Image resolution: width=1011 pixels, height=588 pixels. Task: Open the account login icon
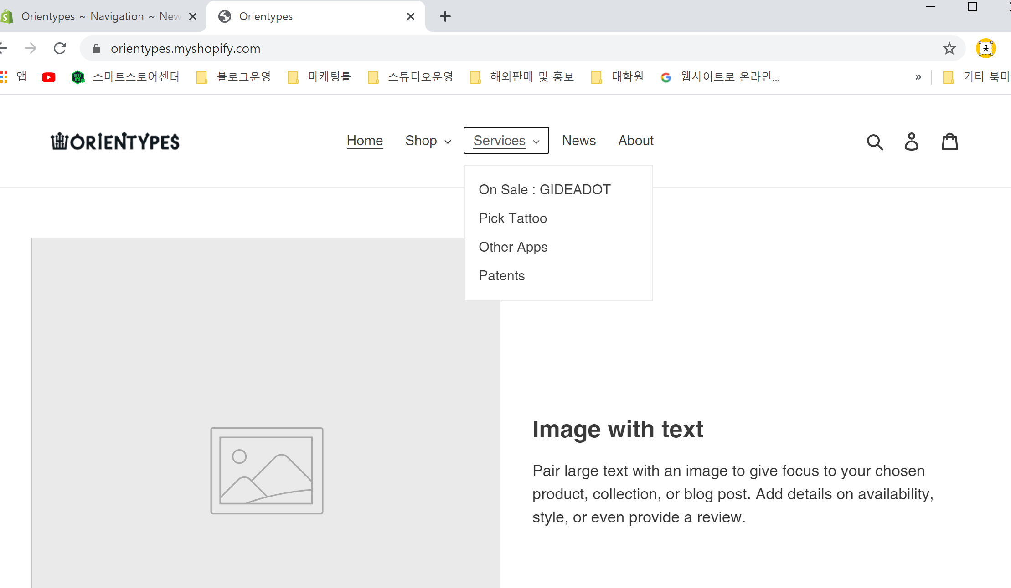click(x=912, y=142)
